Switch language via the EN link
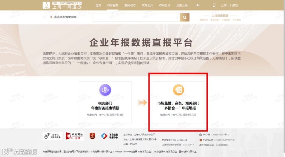The image size is (285, 157). coord(197,5)
